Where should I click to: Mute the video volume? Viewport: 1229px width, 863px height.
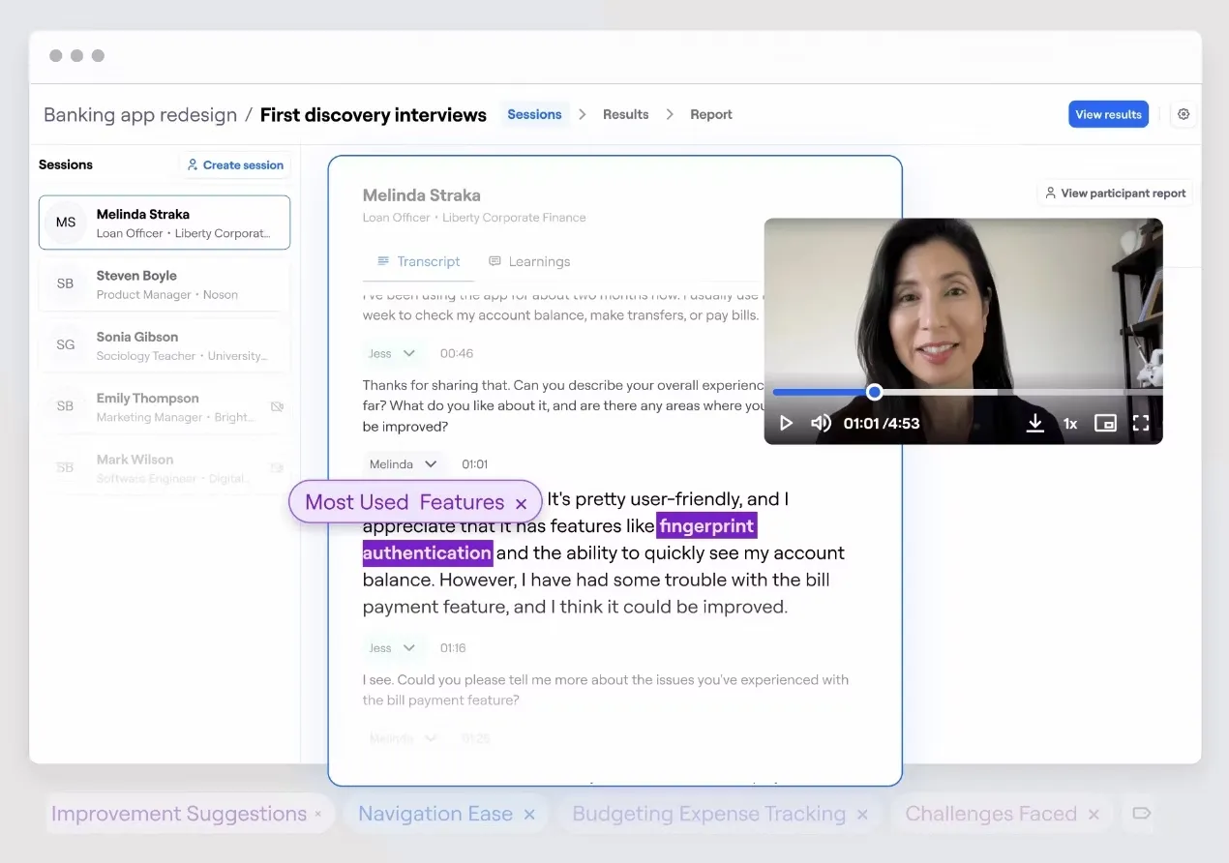pos(821,423)
